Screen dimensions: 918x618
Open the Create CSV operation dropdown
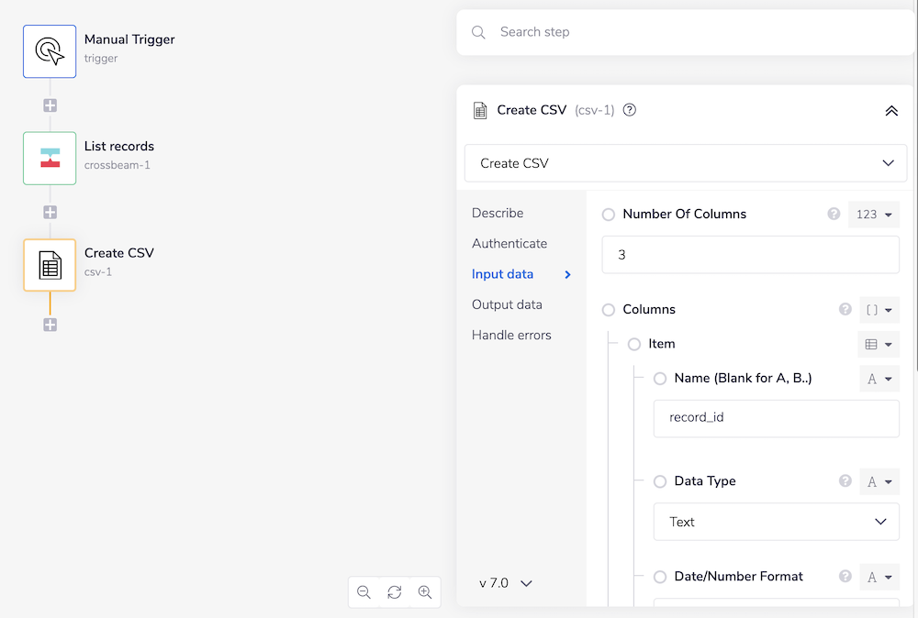click(x=685, y=163)
